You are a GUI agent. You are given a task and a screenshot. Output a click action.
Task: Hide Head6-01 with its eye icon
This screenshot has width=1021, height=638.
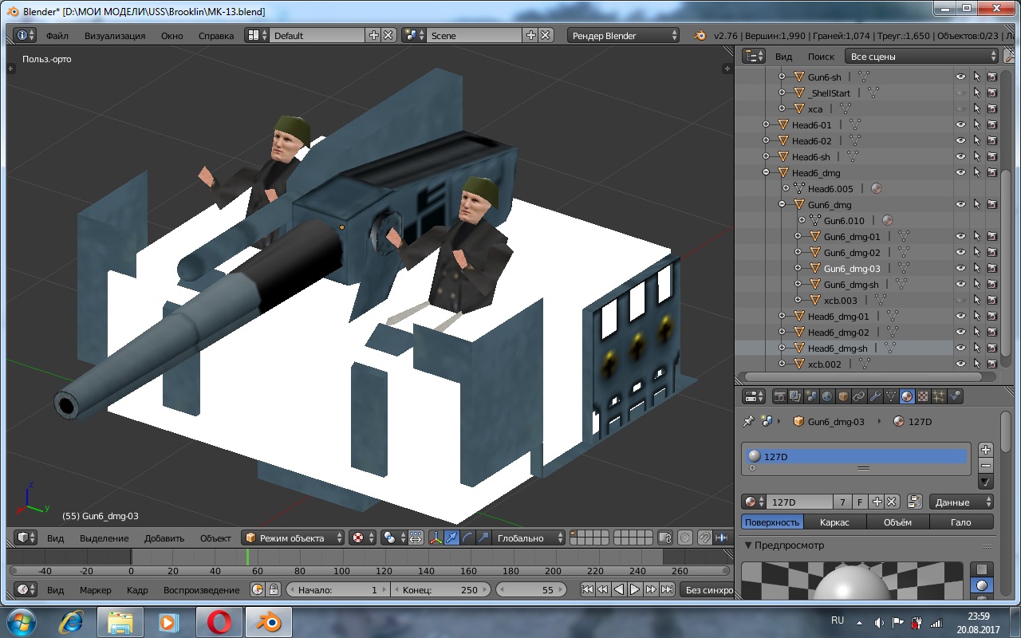tap(961, 125)
